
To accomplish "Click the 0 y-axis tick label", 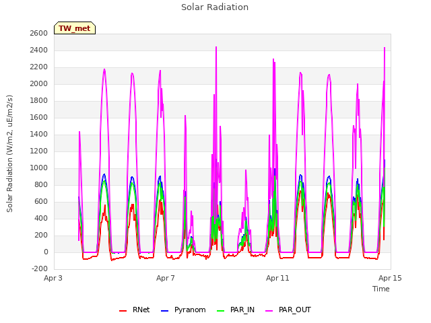I will pos(46,252).
